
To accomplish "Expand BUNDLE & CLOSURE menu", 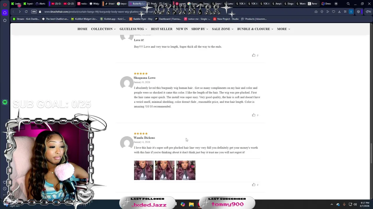I will [255, 29].
